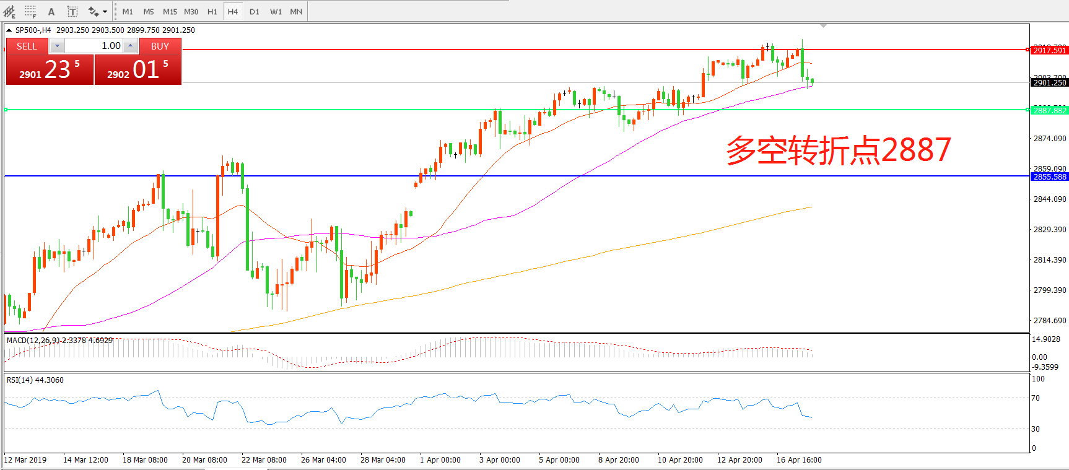Collapse the one-click trading panel triangle
The height and width of the screenshot is (470, 1069).
pyautogui.click(x=9, y=30)
